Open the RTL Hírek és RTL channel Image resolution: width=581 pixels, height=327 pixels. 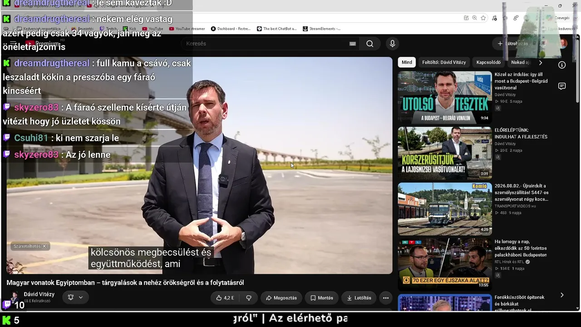[x=510, y=262]
